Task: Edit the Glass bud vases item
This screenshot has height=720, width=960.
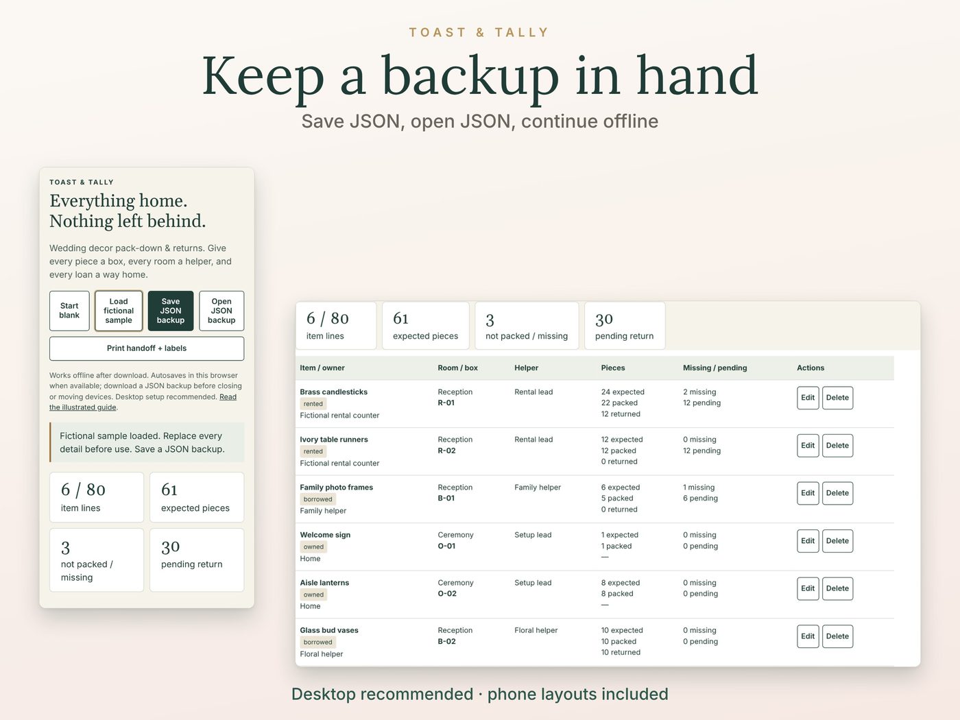Action: point(808,636)
